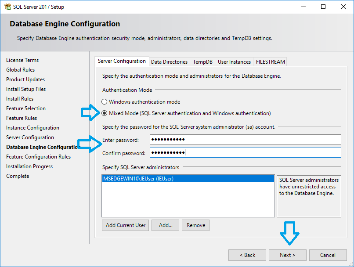Viewport: 354px width, 267px height.
Task: Open the FILESTREAM tab
Action: (270, 62)
